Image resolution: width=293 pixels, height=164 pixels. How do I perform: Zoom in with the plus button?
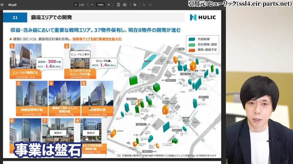[x=109, y=5]
